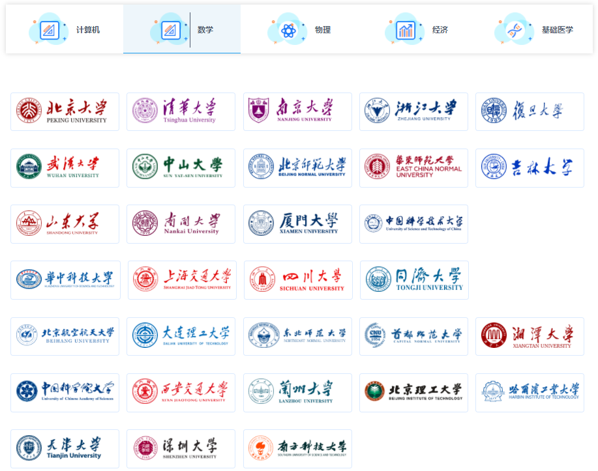Select the 华中科技大学 card
Image resolution: width=598 pixels, height=471 pixels.
point(66,280)
